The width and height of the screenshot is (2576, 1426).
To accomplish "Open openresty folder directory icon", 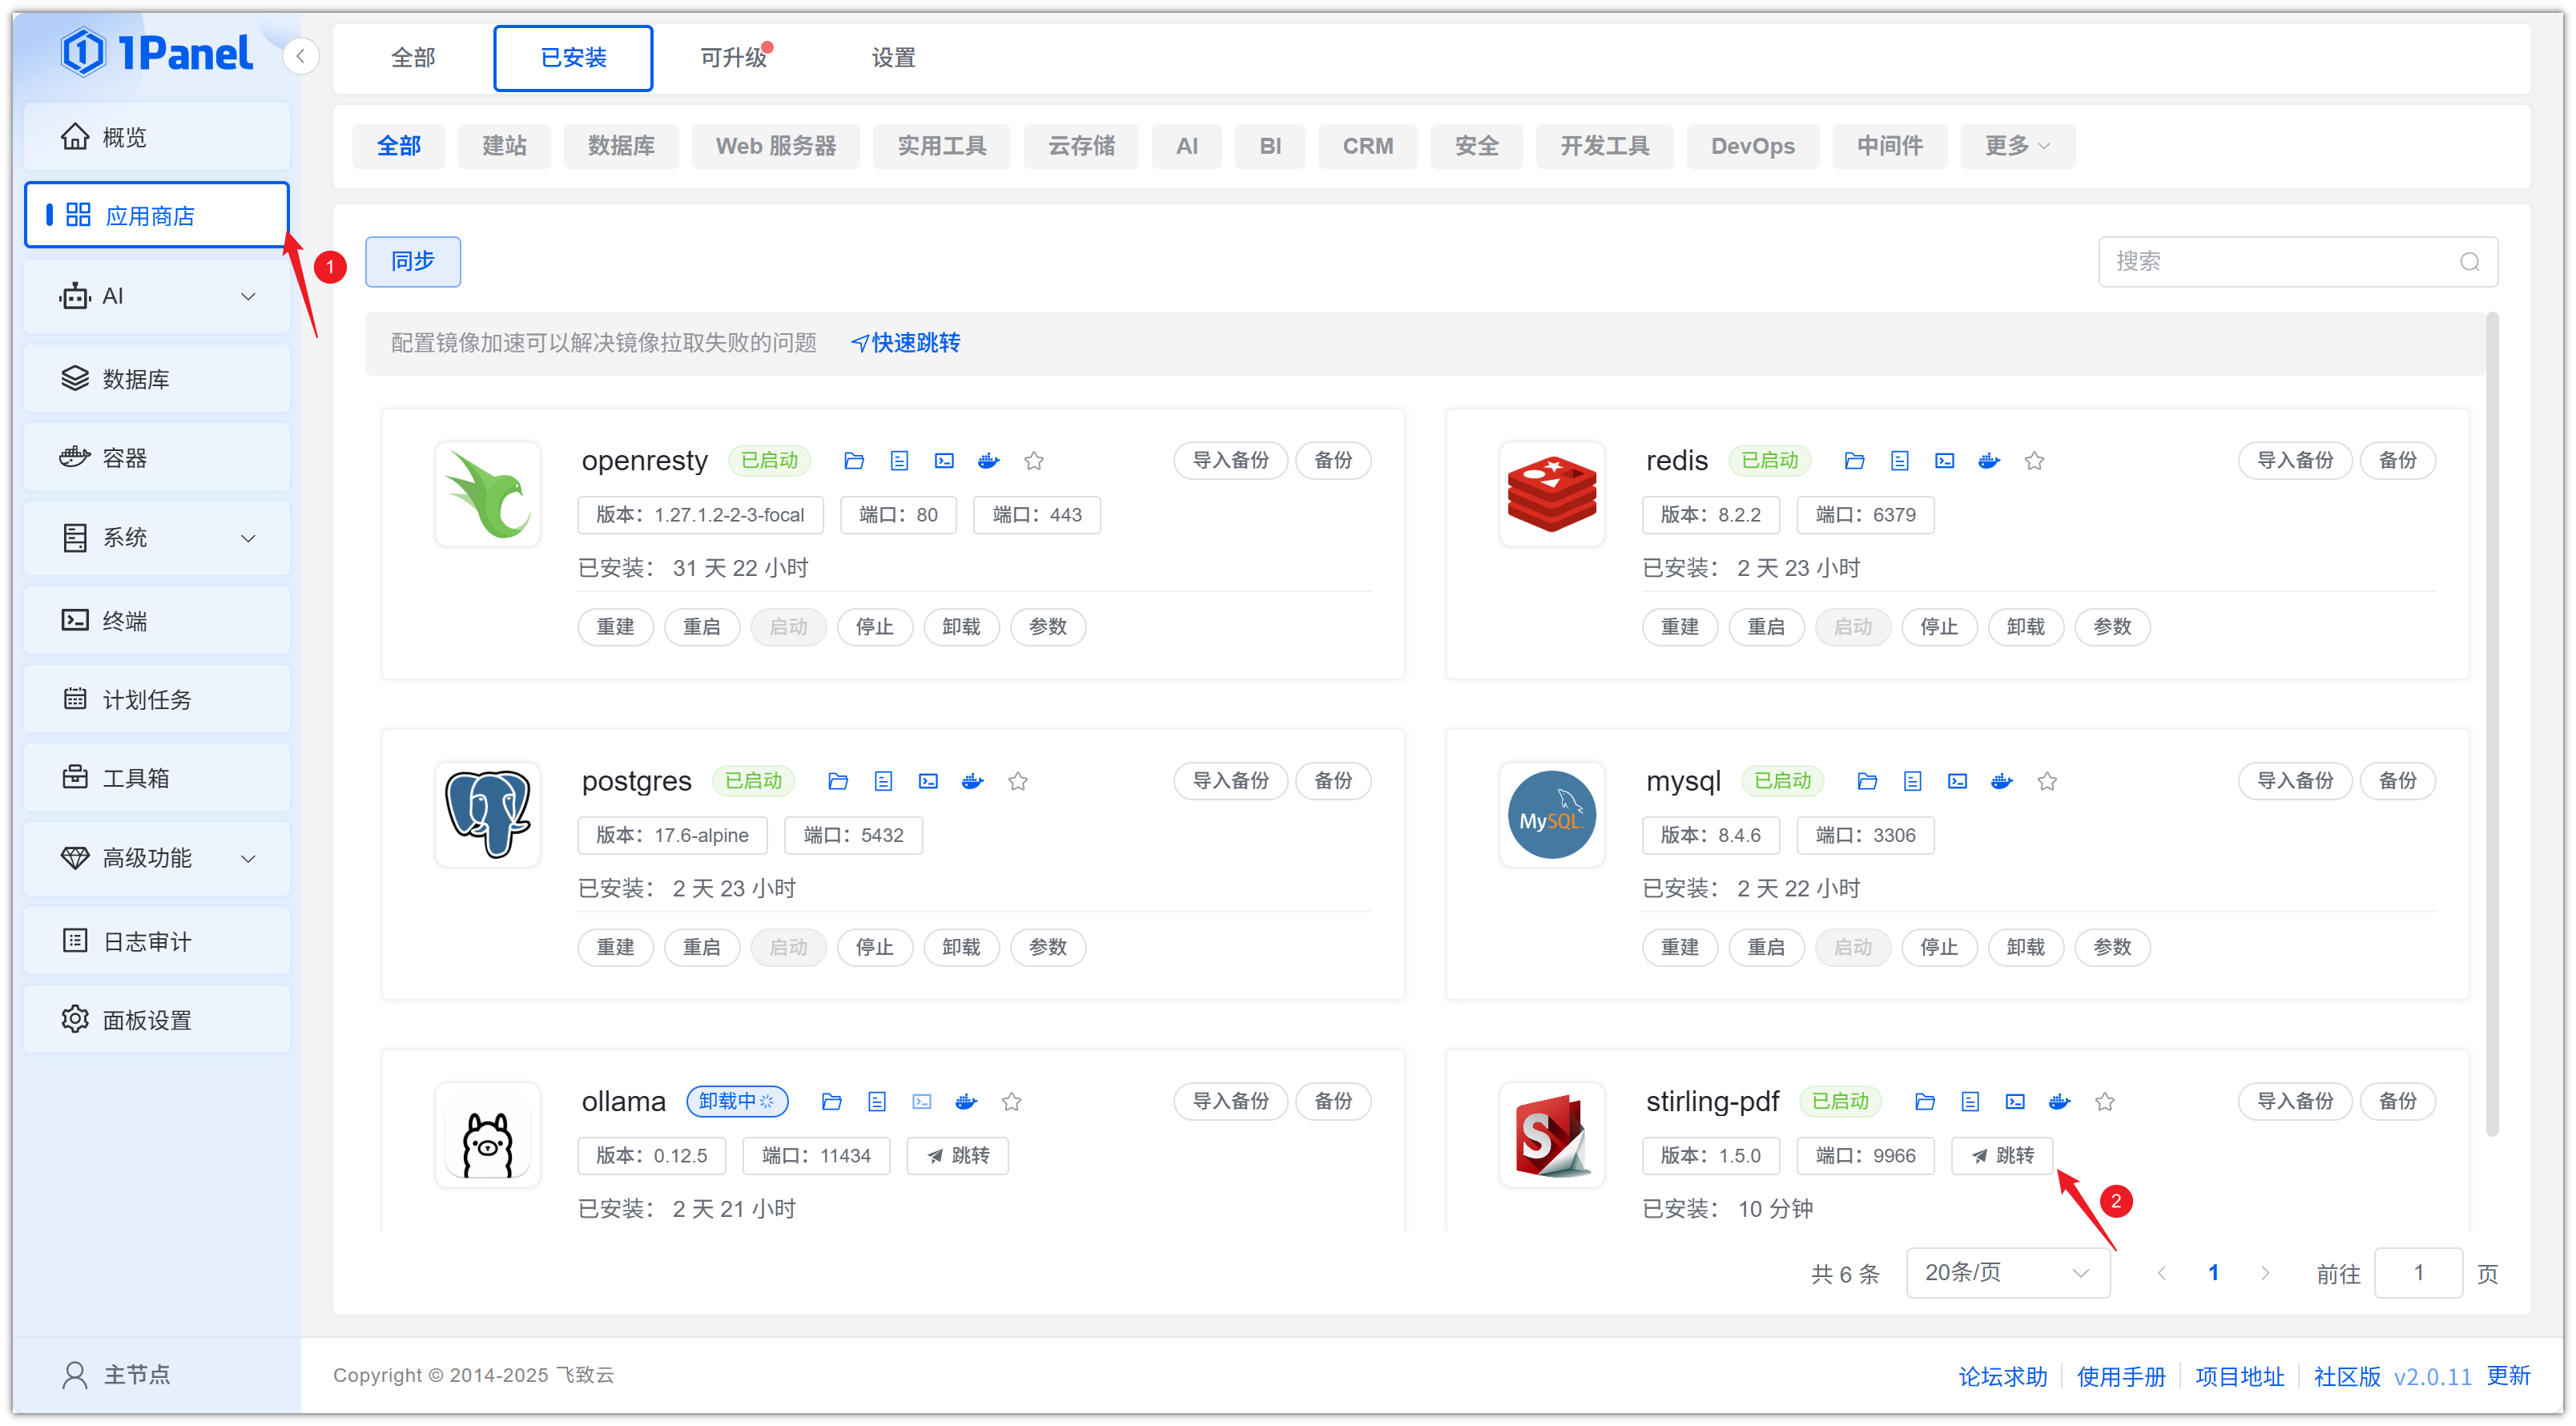I will point(853,460).
